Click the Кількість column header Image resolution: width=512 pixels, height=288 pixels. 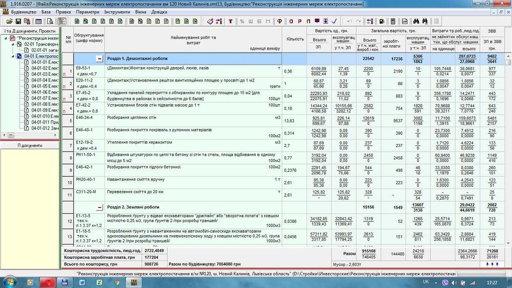[294, 39]
